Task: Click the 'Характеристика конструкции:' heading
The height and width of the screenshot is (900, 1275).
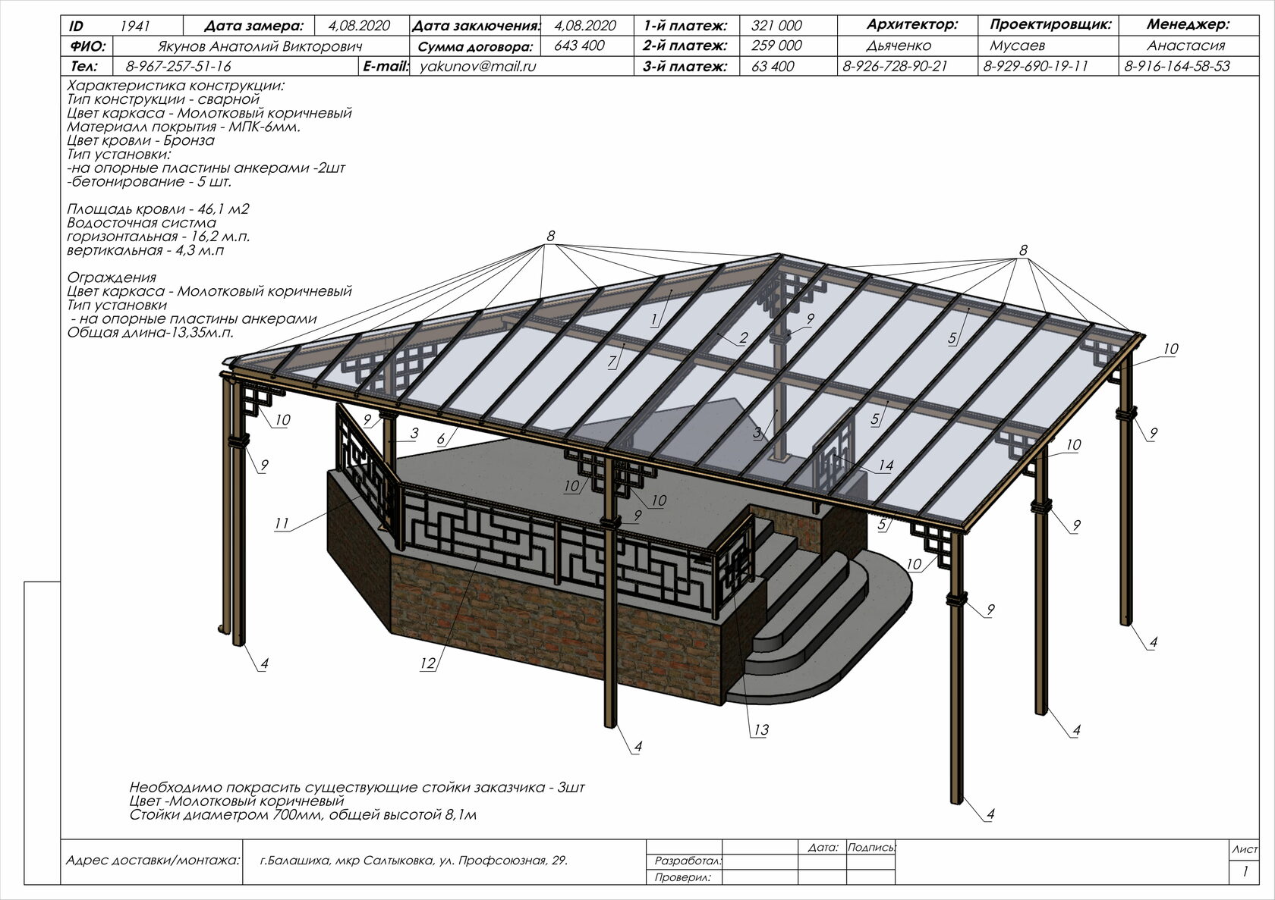Action: [x=176, y=86]
